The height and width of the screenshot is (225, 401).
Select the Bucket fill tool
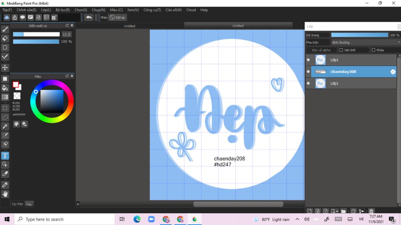(5, 88)
